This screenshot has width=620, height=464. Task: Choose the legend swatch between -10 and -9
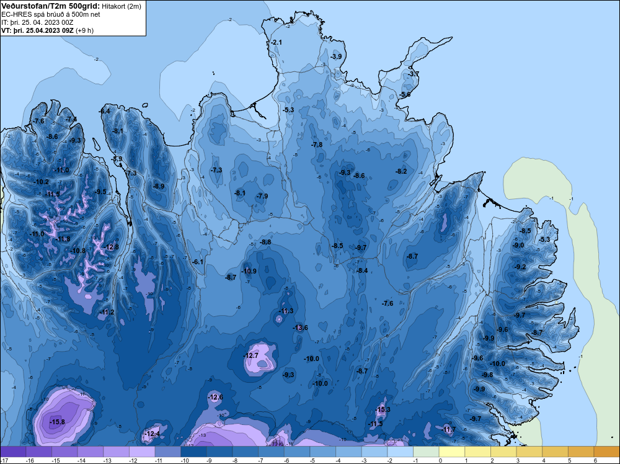click(193, 452)
